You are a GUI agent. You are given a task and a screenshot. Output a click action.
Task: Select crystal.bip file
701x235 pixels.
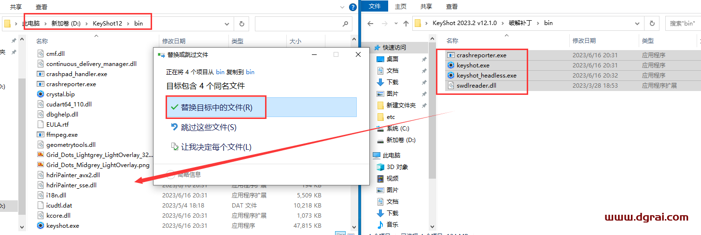pyautogui.click(x=60, y=94)
